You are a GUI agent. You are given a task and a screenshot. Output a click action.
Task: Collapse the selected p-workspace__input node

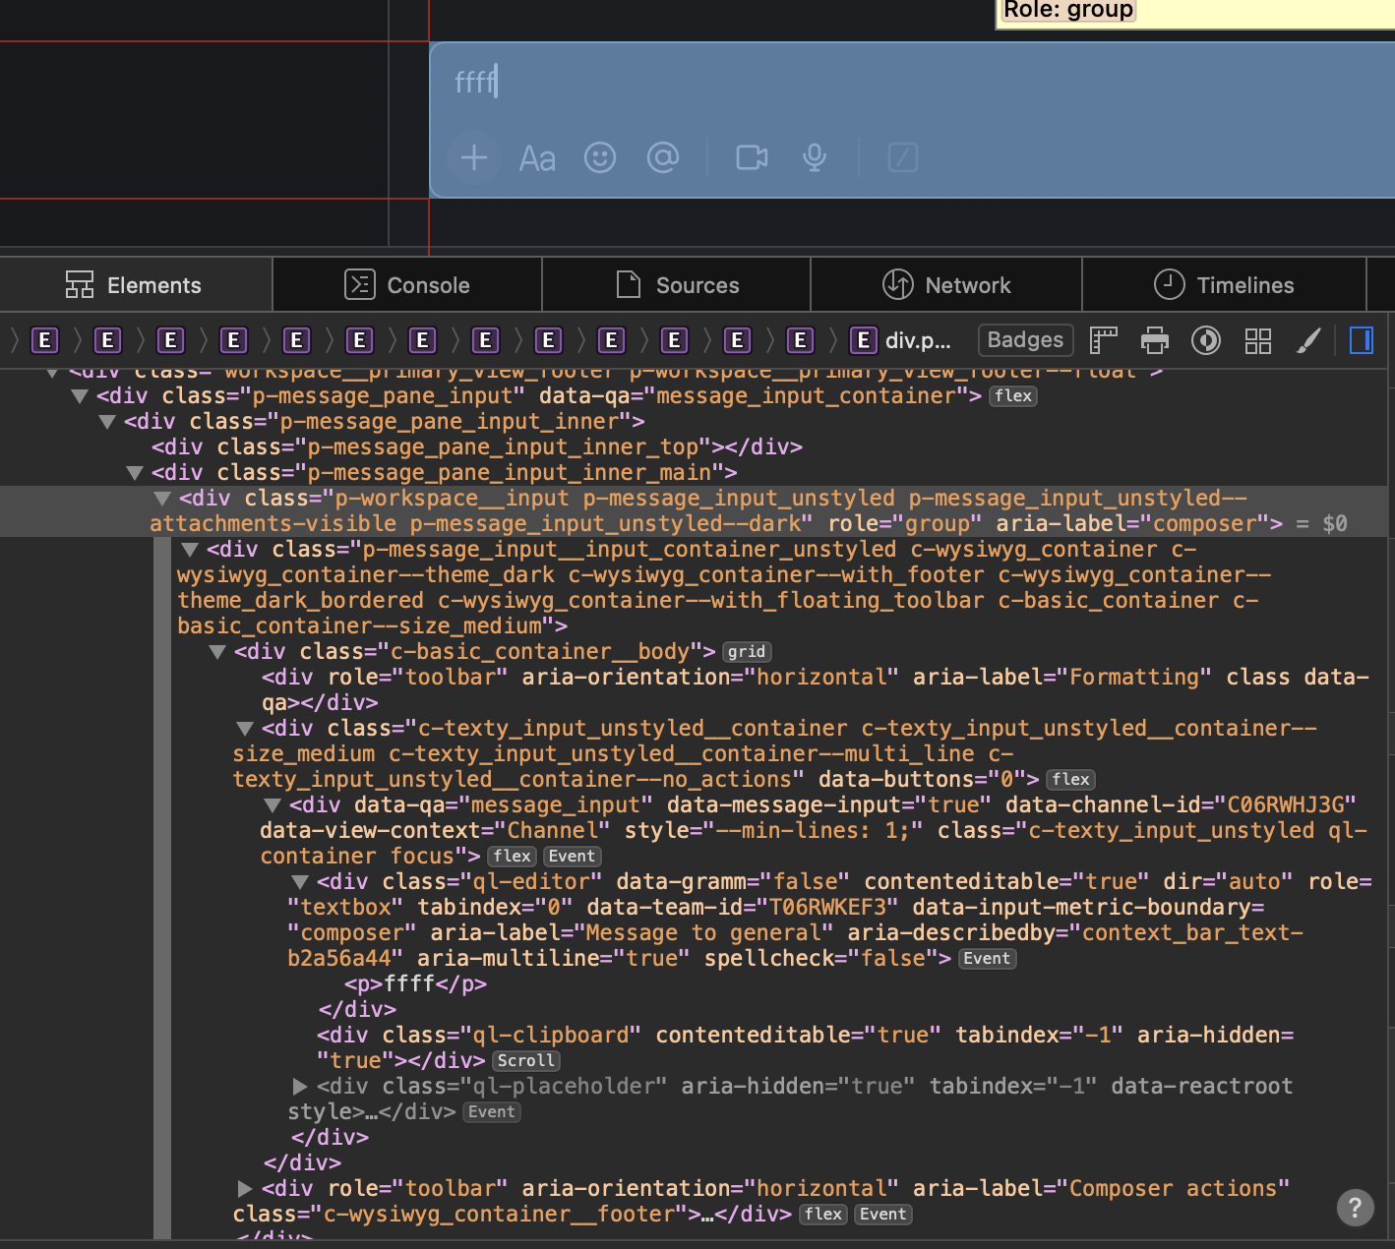[x=162, y=499]
